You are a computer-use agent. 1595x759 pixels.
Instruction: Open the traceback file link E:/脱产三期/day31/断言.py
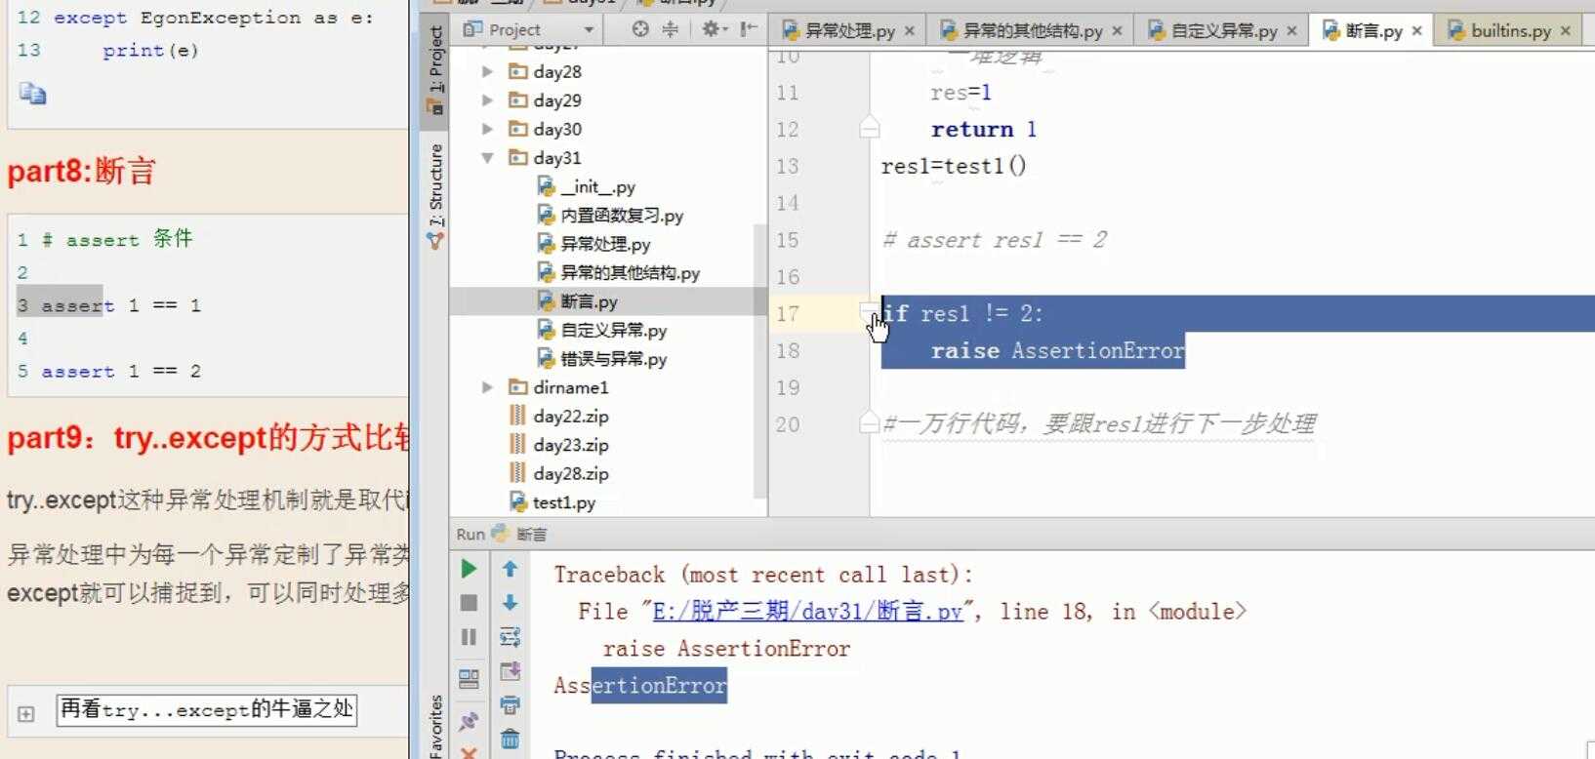point(807,612)
